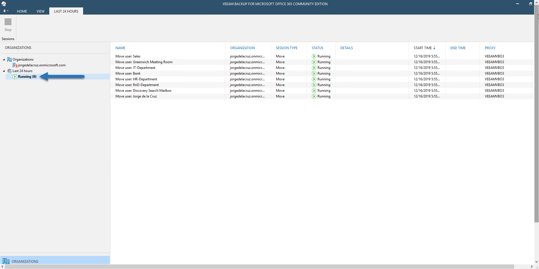The height and width of the screenshot is (269, 539).
Task: Click Running status icon for Jorge de la Cruz
Action: 314,96
